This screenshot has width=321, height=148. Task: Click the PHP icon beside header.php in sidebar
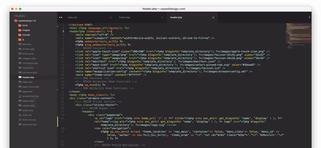click(20, 77)
